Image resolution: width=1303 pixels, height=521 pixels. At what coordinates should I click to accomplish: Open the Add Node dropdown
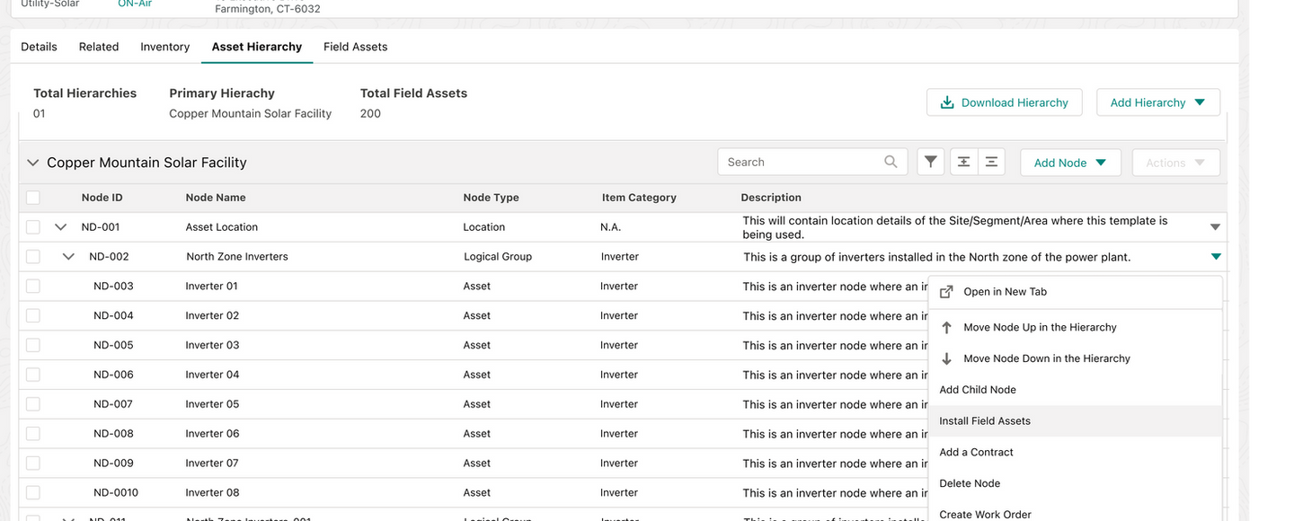coord(1070,163)
